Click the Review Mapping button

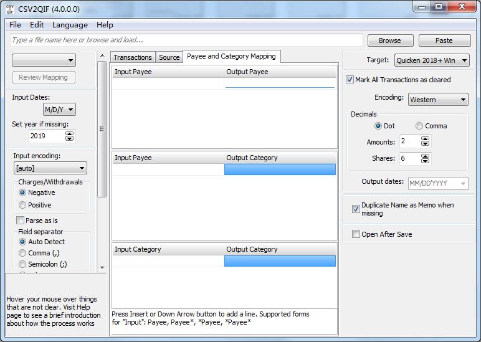tap(44, 77)
